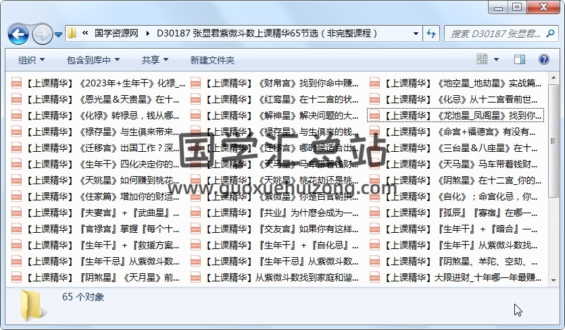Select file 《迁移宫》出国工作？深
Image resolution: width=565 pixels, height=330 pixels.
pos(95,148)
